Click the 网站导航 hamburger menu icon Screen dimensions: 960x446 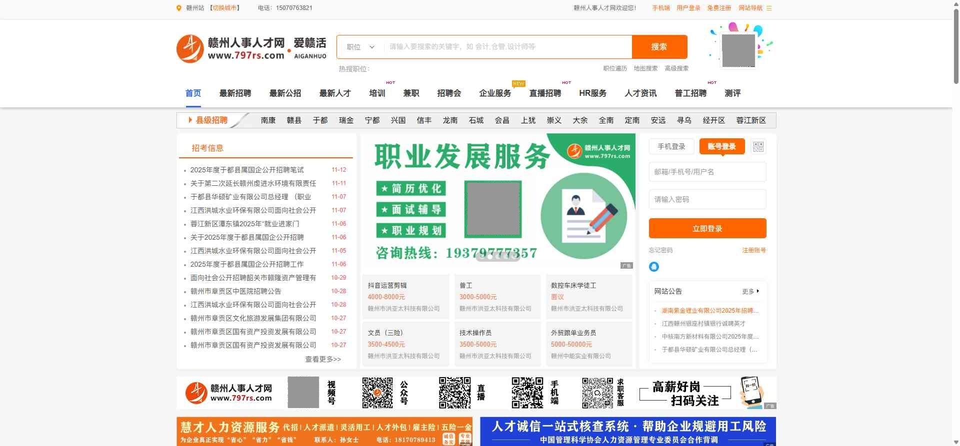tap(769, 8)
